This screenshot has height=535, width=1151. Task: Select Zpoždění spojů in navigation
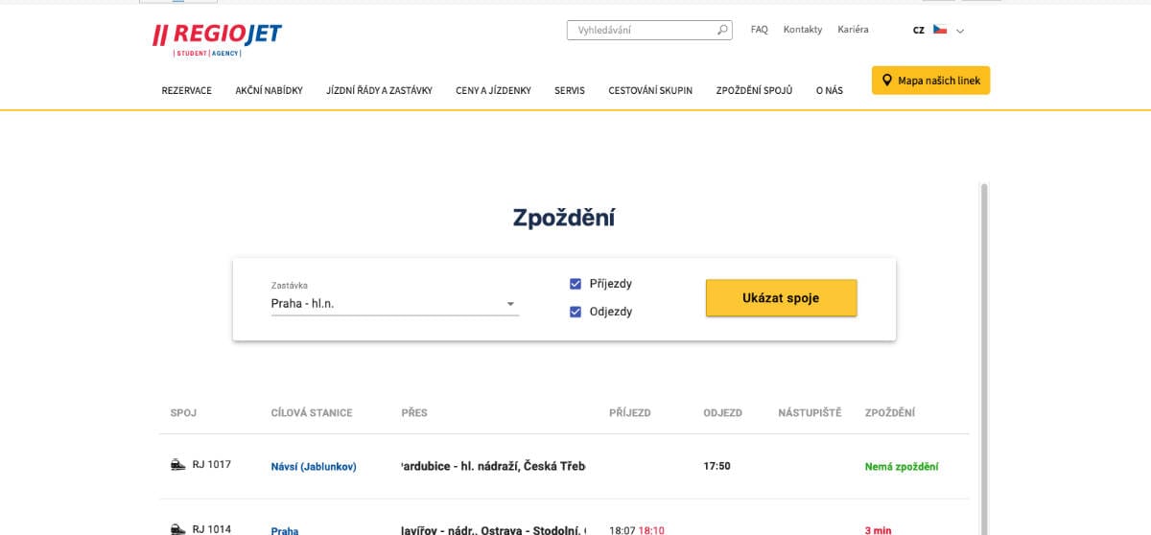[x=754, y=90]
